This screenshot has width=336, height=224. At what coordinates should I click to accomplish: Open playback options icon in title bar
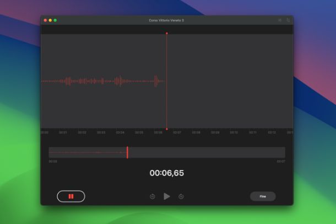pyautogui.click(x=280, y=20)
